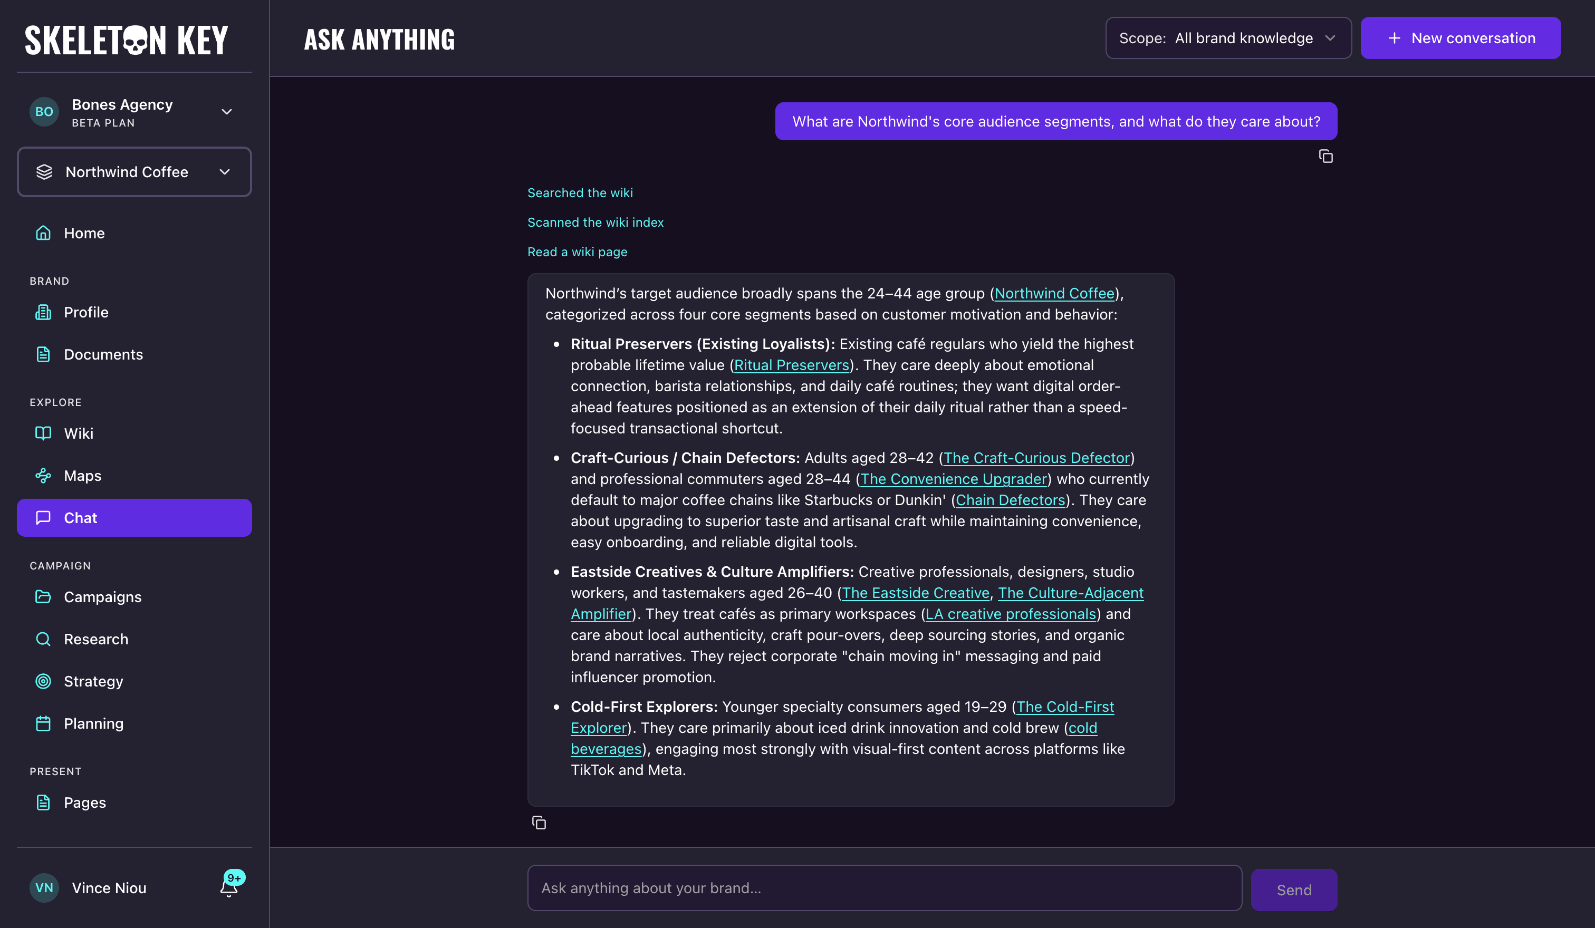
Task: Click the user question message bubble
Action: 1056,121
